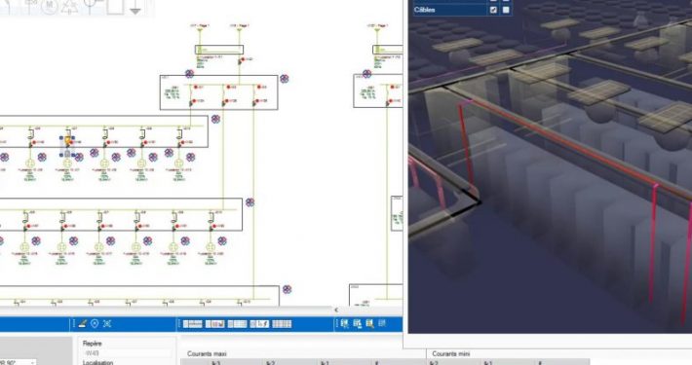Viewport: 692px width, 365px height.
Task: Click the crossed-arrows fit icon in blue bar
Action: 107,324
